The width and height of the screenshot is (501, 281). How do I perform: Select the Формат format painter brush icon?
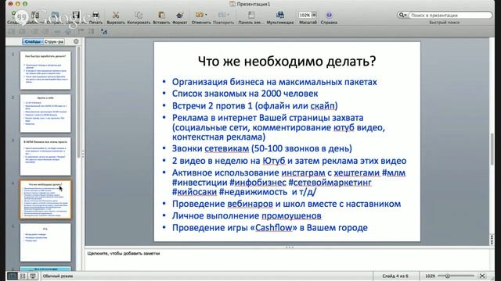coord(179,15)
